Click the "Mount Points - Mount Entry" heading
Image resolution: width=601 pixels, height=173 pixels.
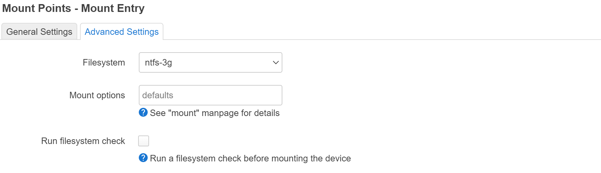pyautogui.click(x=73, y=8)
